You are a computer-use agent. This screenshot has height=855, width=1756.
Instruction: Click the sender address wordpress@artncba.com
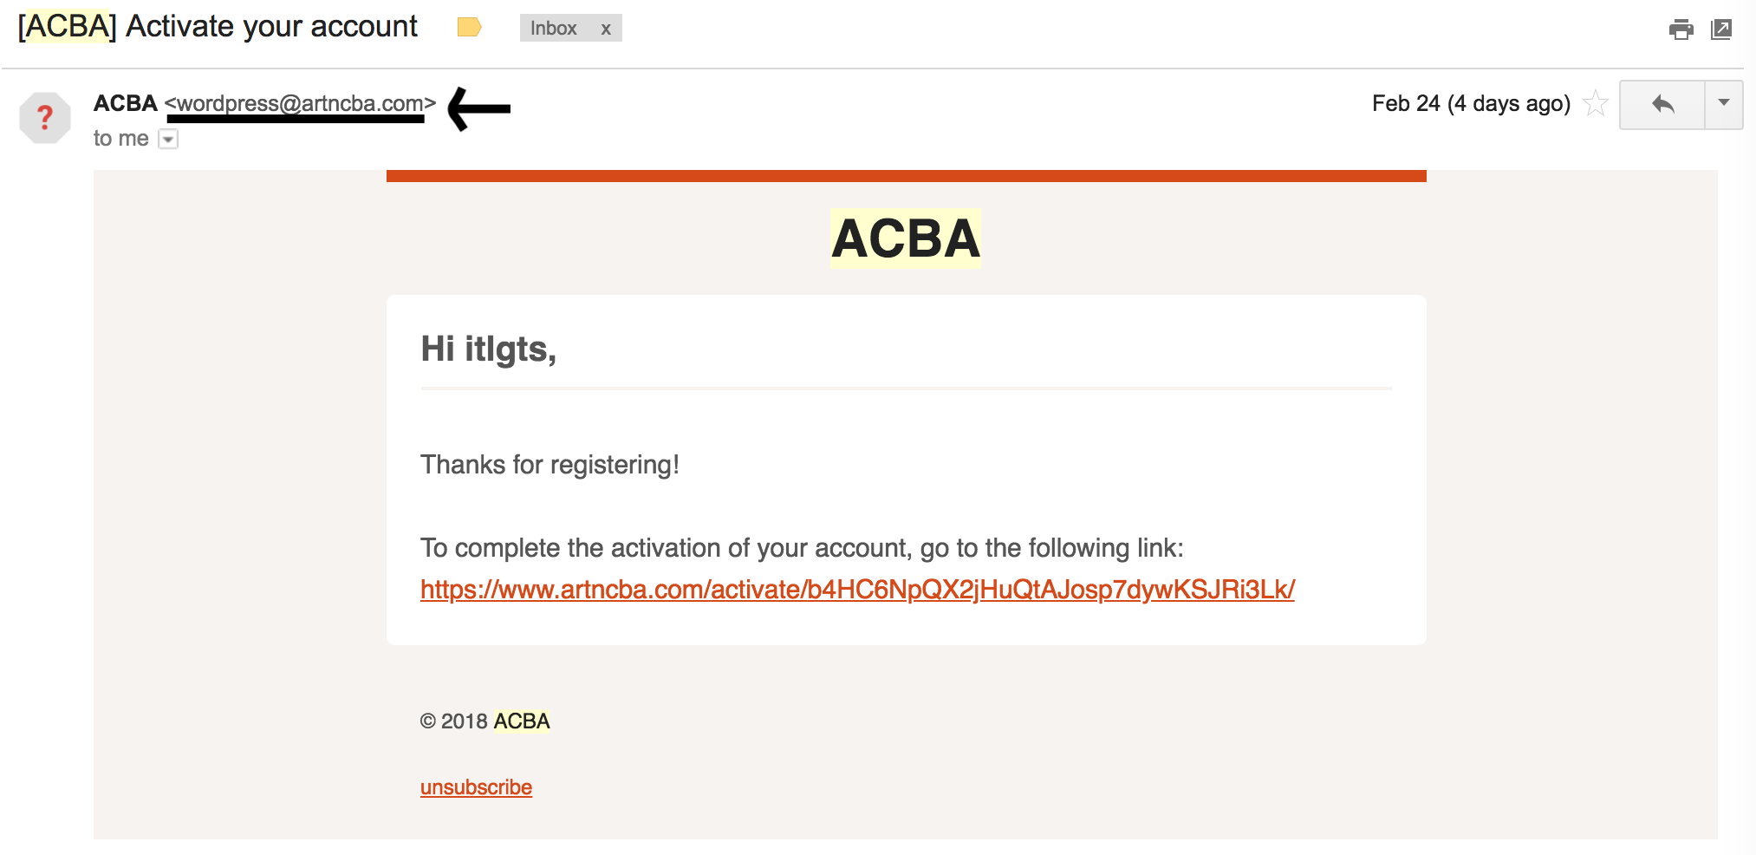coord(300,103)
